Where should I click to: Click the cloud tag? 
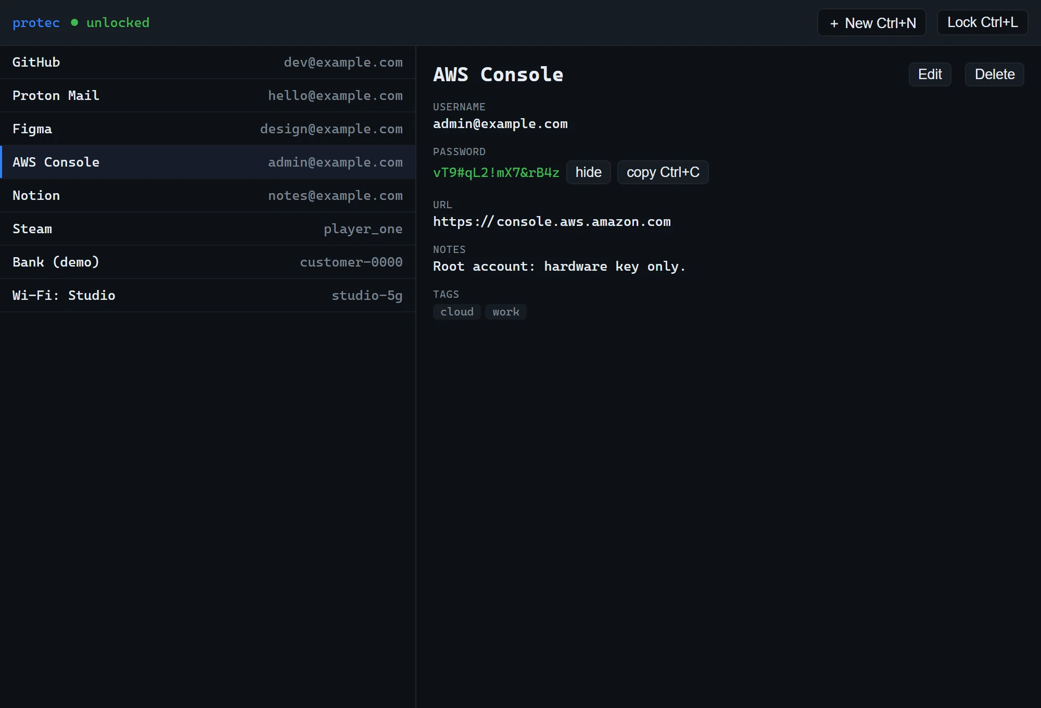457,312
